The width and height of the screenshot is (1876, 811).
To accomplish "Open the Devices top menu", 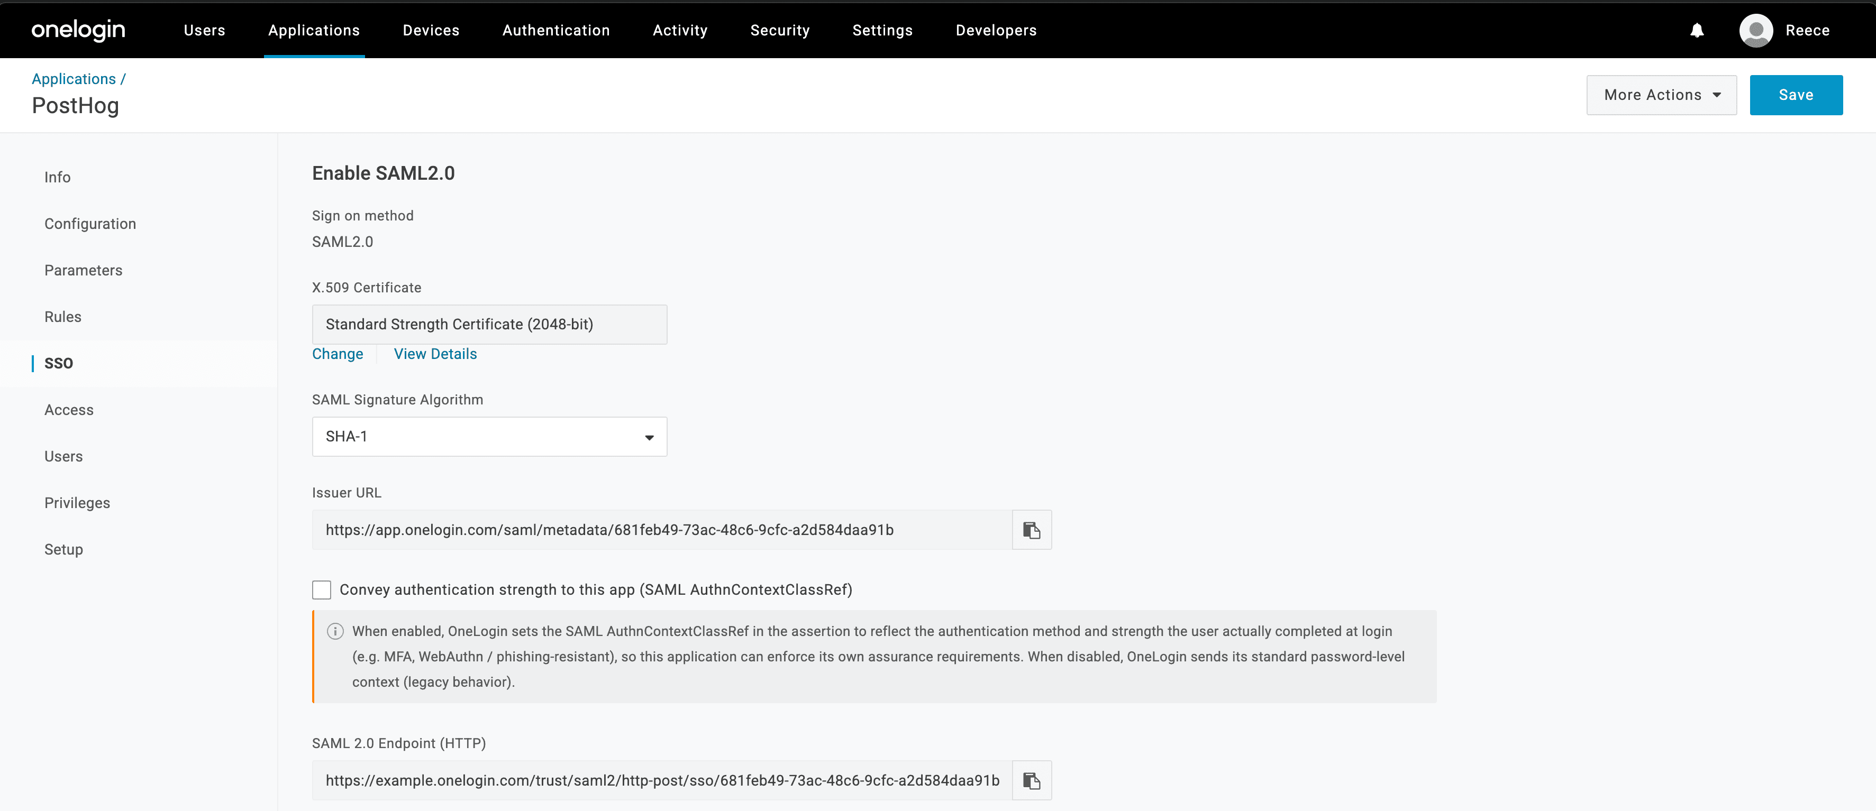I will 431,30.
